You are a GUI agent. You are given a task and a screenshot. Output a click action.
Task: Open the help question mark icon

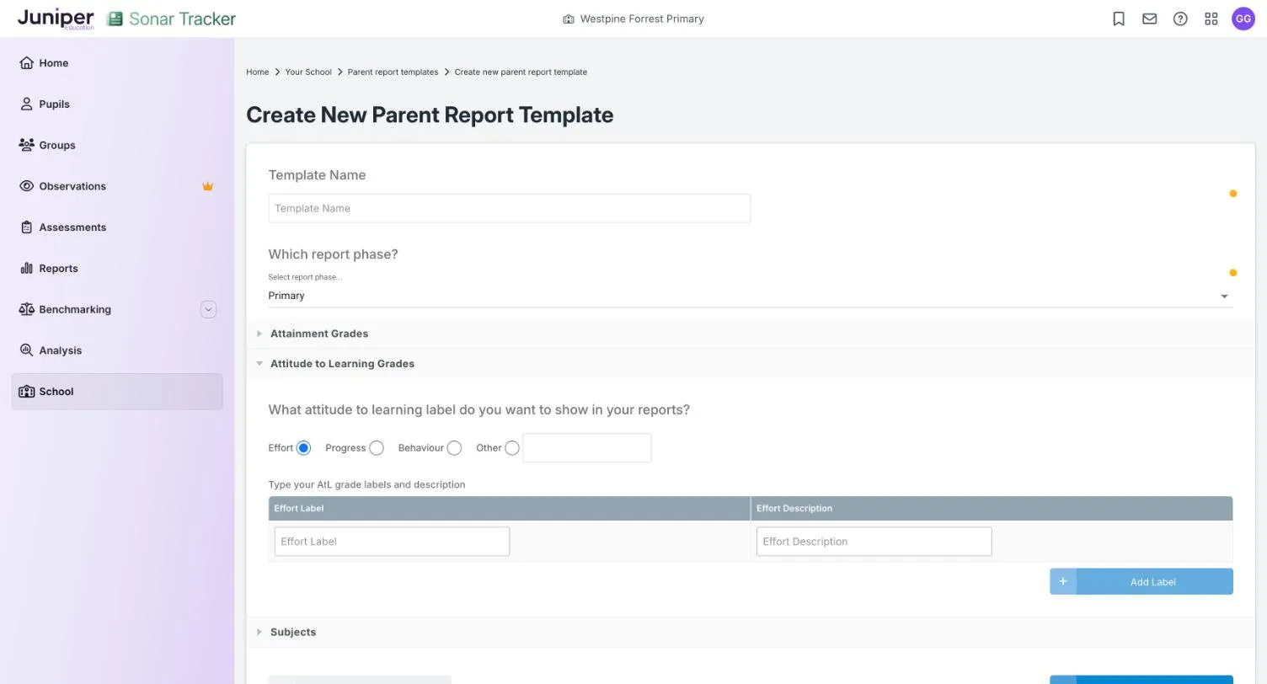pos(1180,19)
